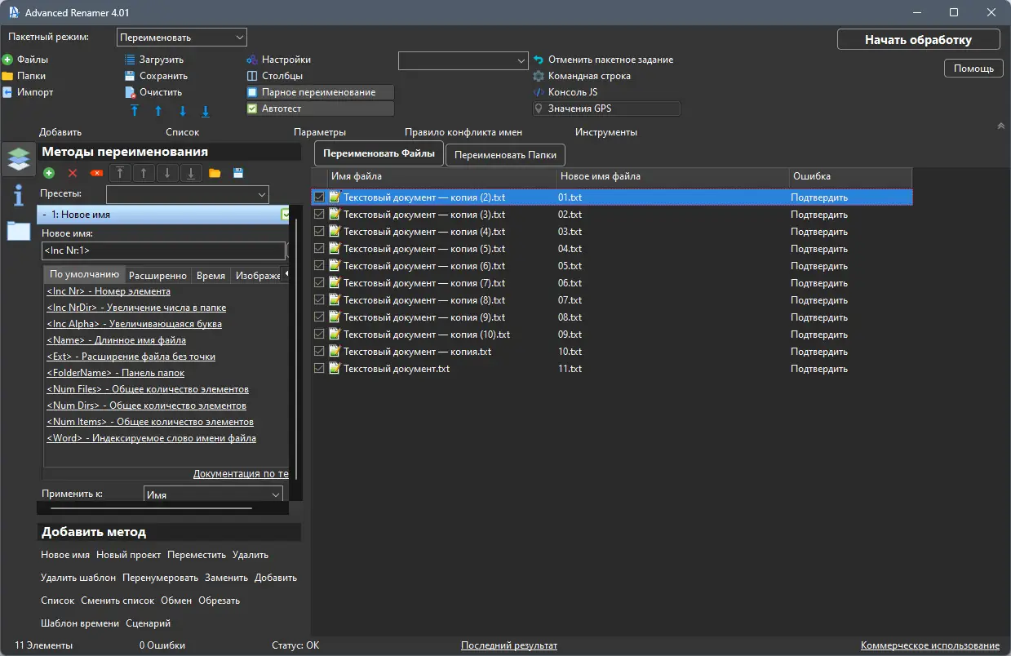1011x656 pixels.
Task: Open the Применить к dropdown
Action: (x=213, y=494)
